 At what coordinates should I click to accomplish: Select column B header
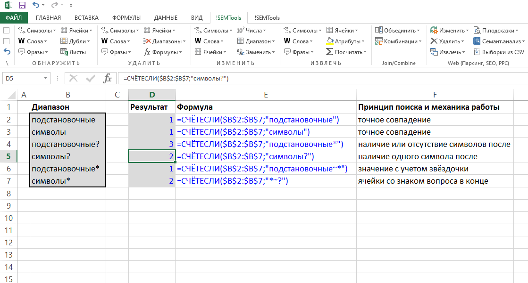[67, 95]
